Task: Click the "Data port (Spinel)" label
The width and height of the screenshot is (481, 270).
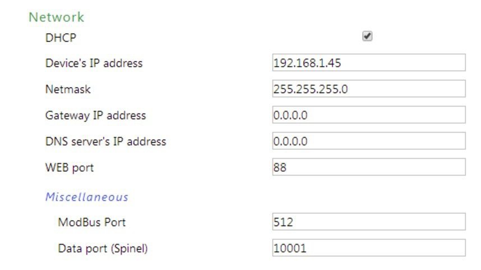Action: (x=103, y=248)
